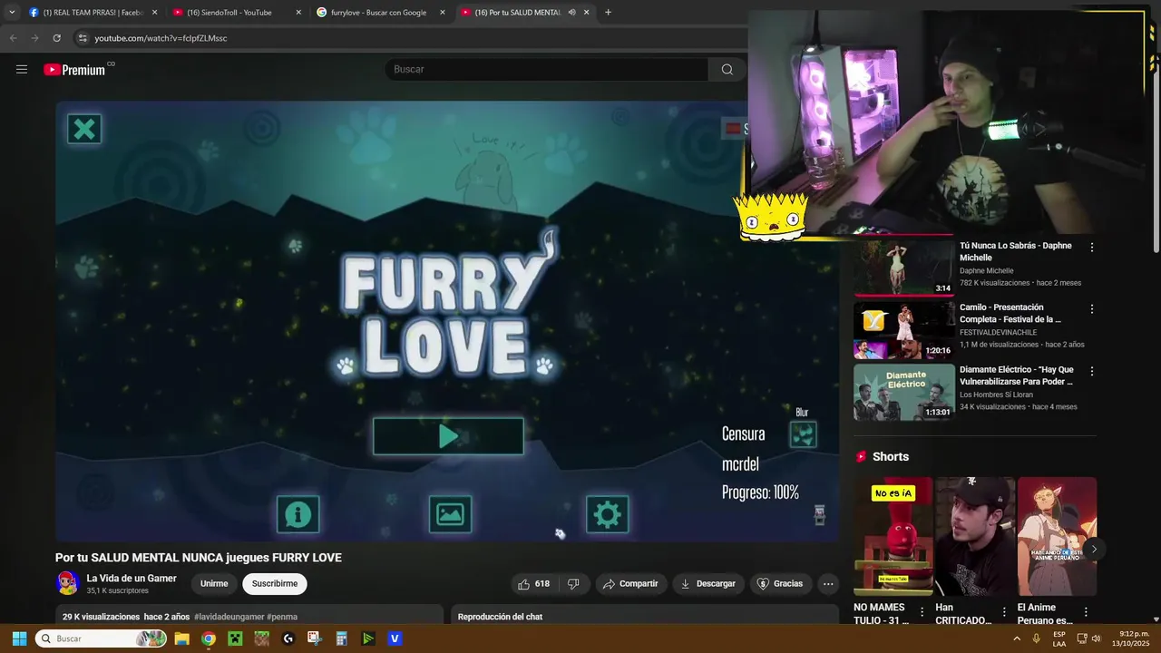Launch Minecraft creeper icon on taskbar

[x=235, y=638]
